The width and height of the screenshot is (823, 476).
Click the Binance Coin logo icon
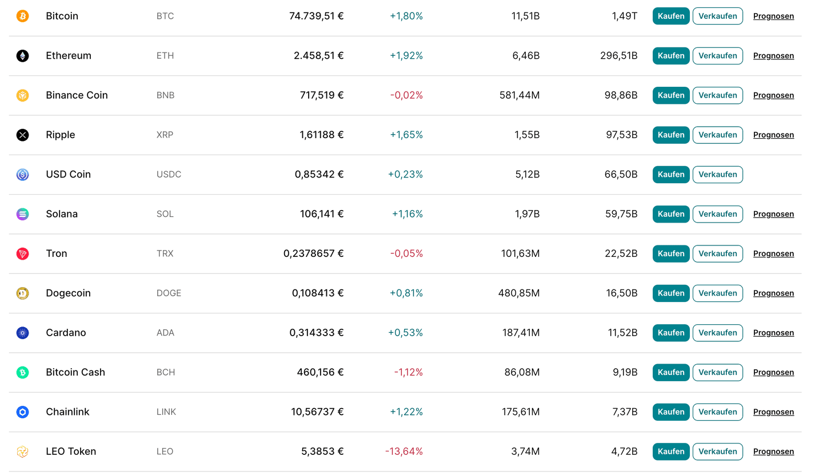pos(22,95)
